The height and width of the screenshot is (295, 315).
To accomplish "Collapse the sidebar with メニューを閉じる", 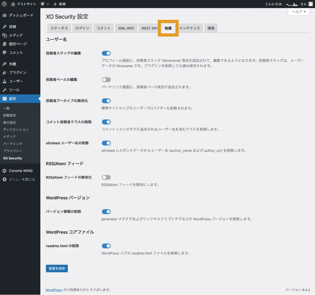I will point(19,179).
